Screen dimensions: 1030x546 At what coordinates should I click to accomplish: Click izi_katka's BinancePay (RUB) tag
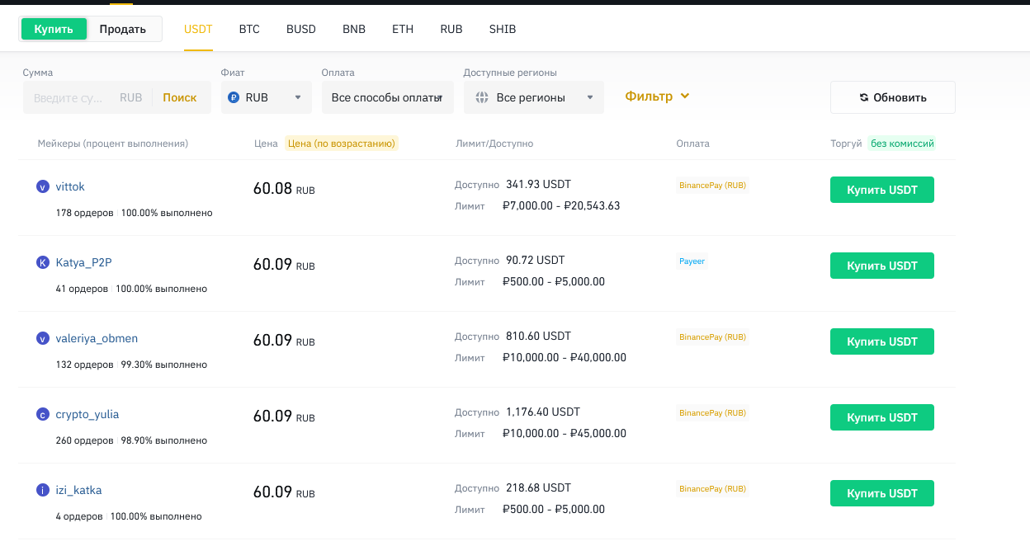712,489
